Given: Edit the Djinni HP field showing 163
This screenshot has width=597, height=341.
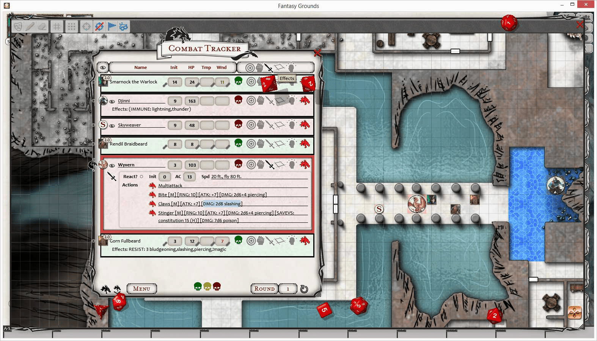Looking at the screenshot, I should point(192,101).
